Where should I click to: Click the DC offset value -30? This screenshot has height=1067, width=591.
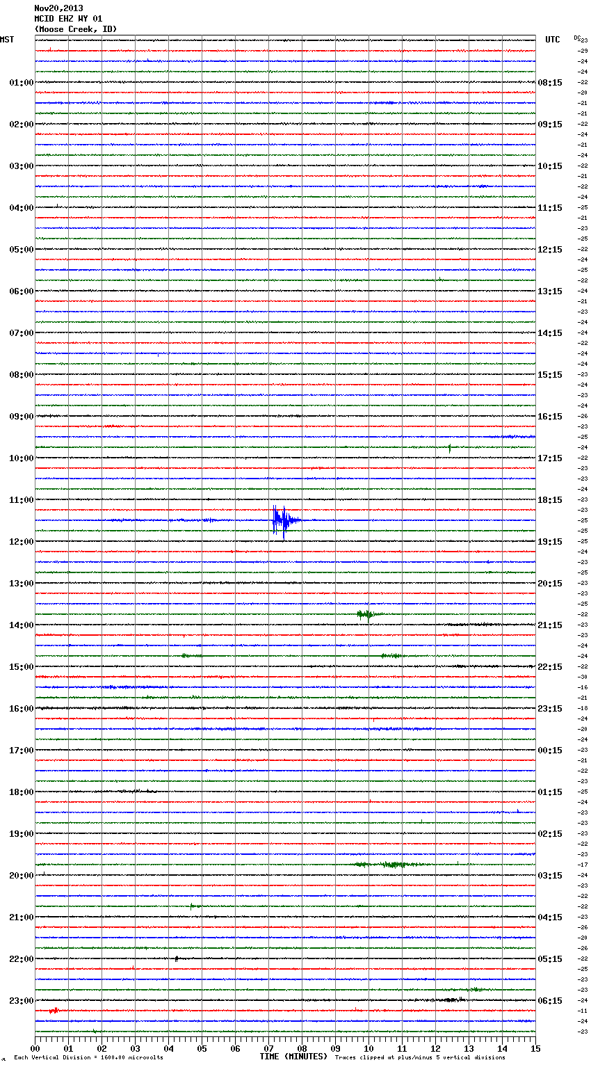coord(583,677)
